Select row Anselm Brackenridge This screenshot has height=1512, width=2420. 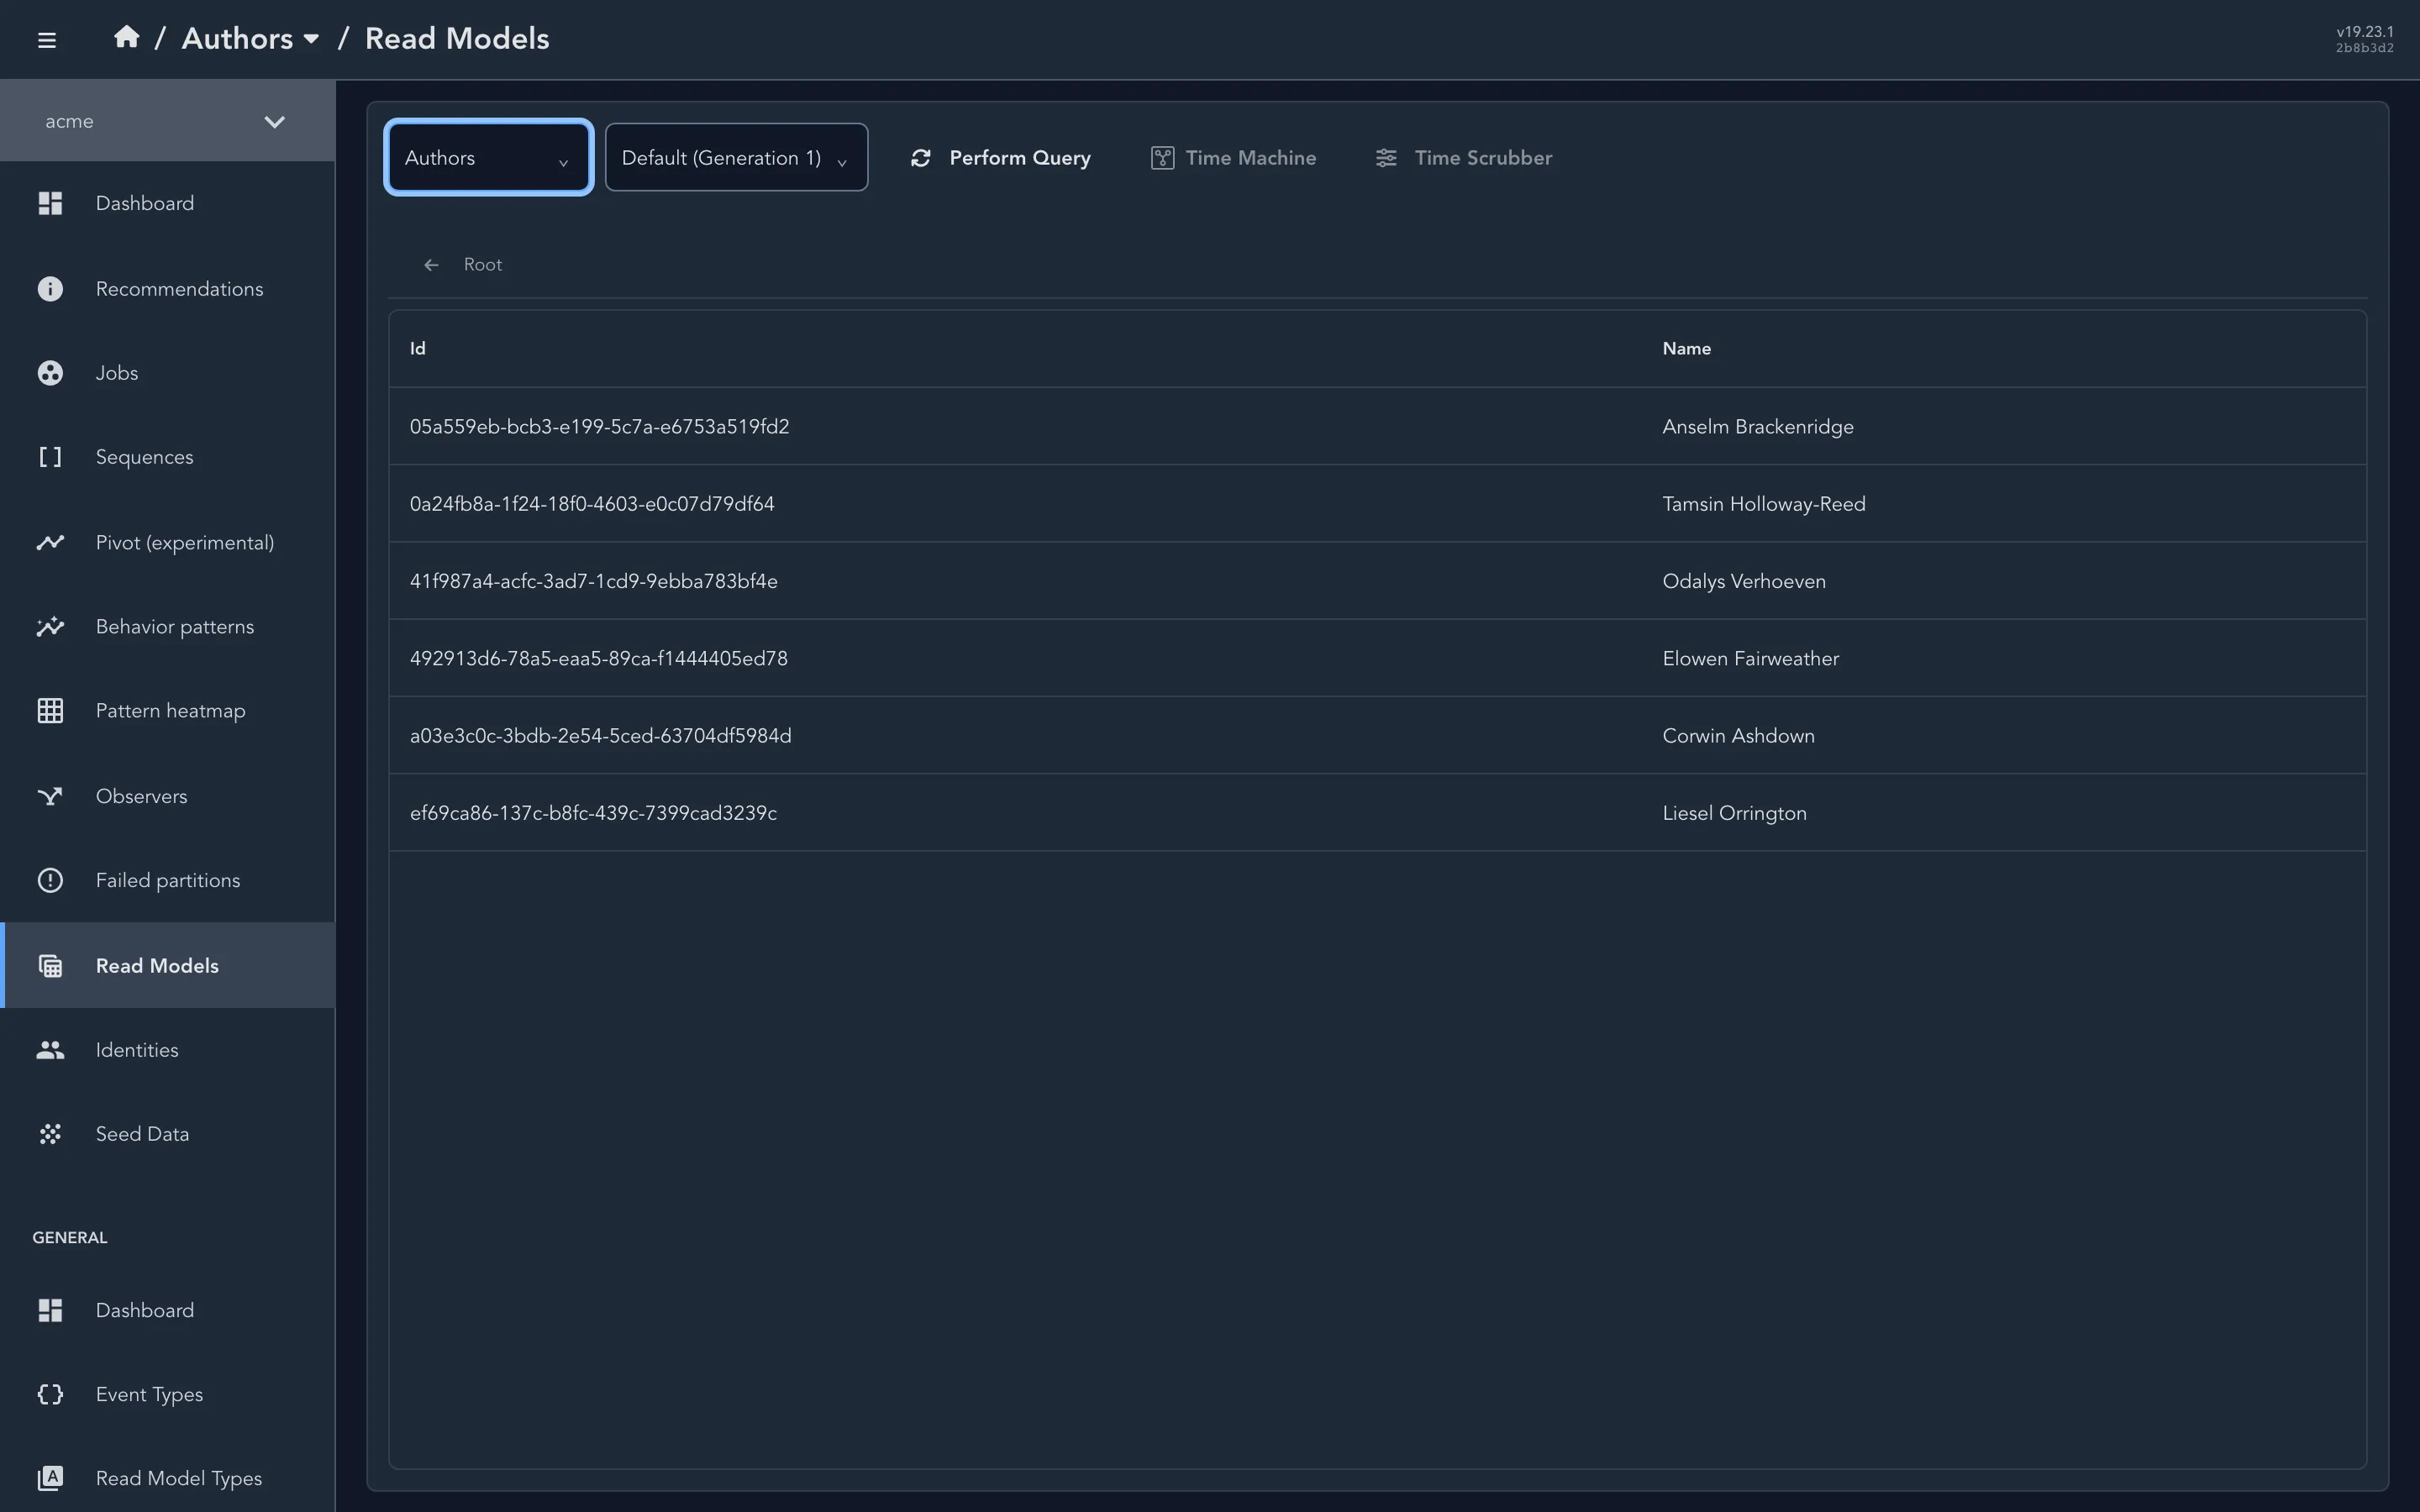(1377, 427)
